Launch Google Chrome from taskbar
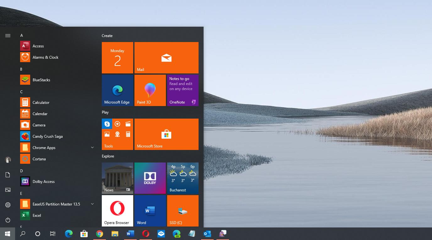The height and width of the screenshot is (240, 432). coord(99,234)
